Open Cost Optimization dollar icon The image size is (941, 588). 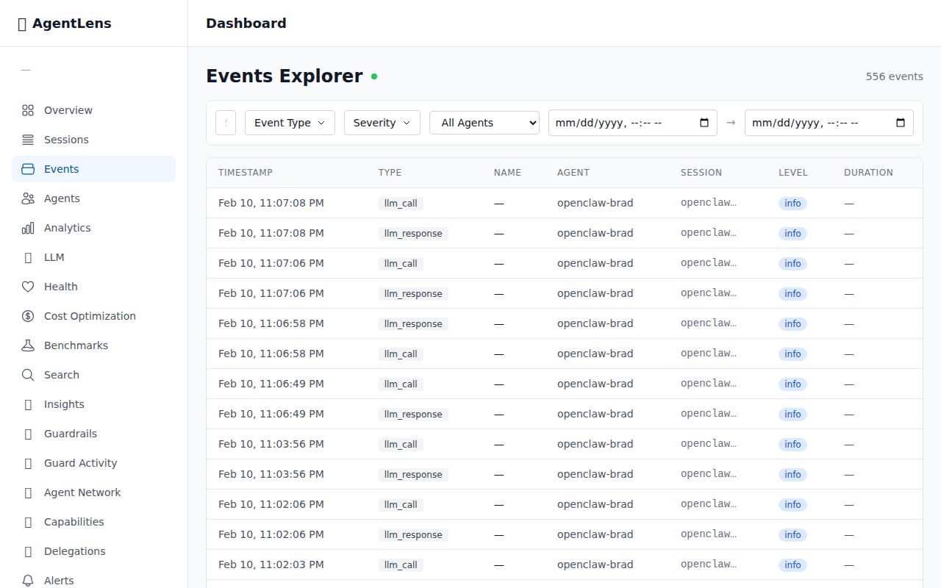(28, 315)
